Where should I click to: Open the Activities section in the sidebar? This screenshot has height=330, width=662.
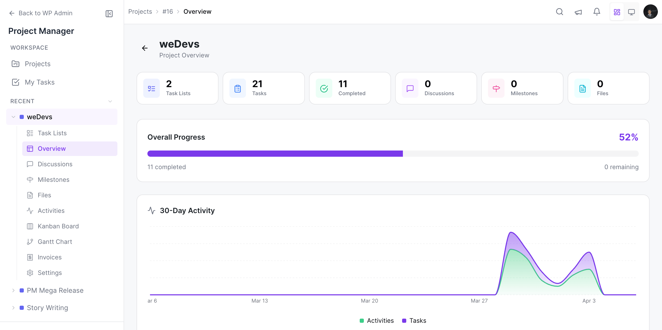(x=51, y=211)
